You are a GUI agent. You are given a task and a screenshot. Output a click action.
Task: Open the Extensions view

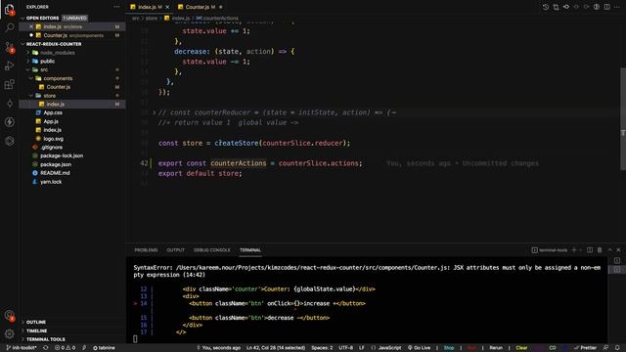coord(9,84)
